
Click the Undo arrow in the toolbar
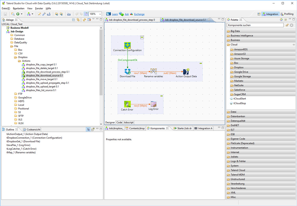tap(77, 14)
